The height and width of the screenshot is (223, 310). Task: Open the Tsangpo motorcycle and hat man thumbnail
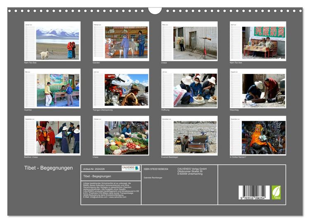[121, 88]
